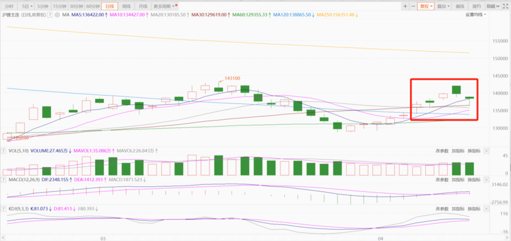This screenshot has width=511, height=241.
Task: Switch to the 分时 tab
Action: (10, 6)
